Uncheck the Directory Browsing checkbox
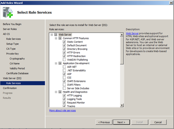The height and width of the screenshot is (129, 174). [64, 49]
